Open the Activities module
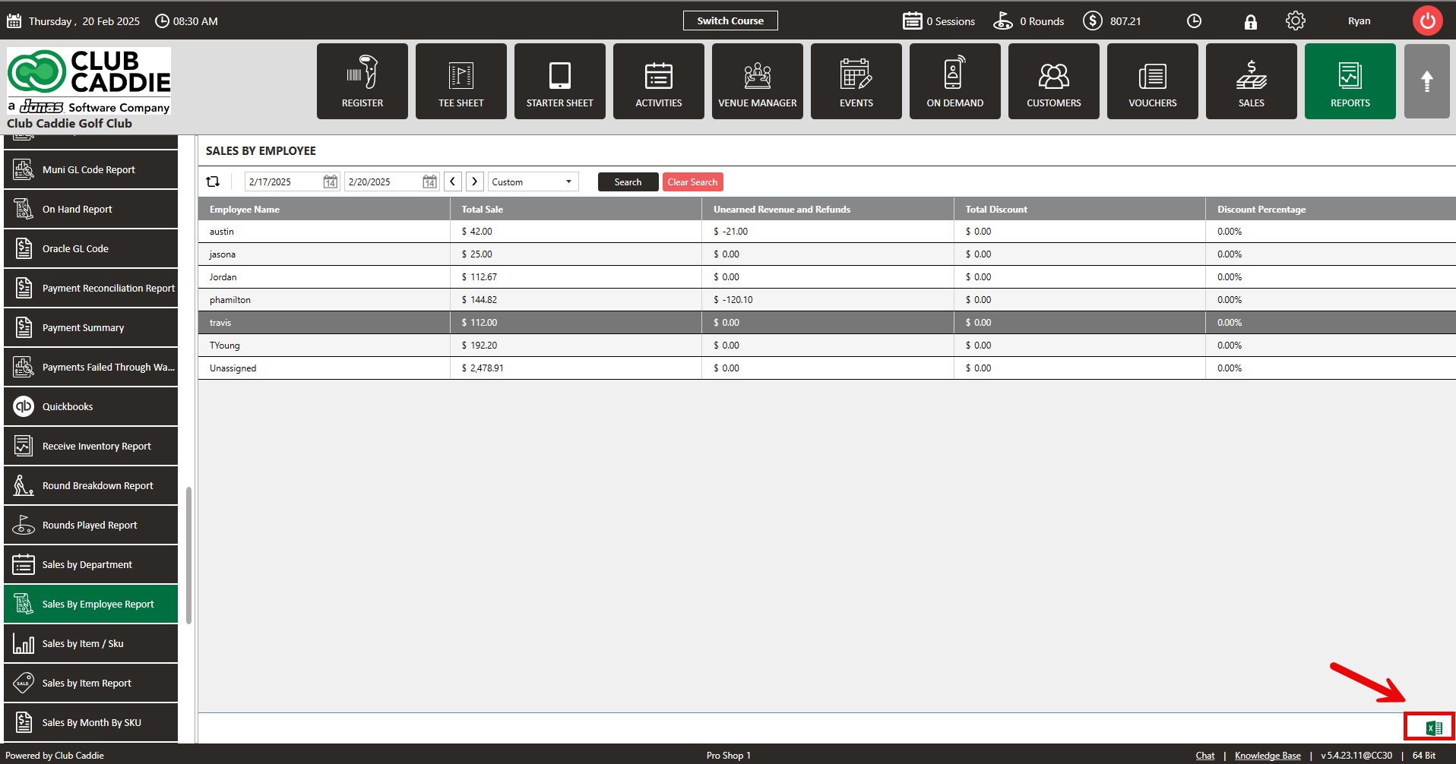The width and height of the screenshot is (1456, 764). click(x=659, y=81)
